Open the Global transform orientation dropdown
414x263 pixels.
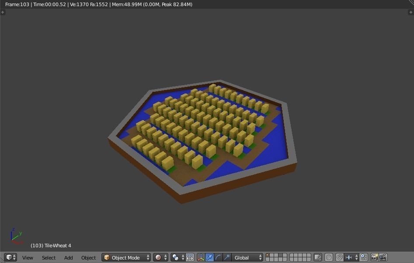point(247,257)
